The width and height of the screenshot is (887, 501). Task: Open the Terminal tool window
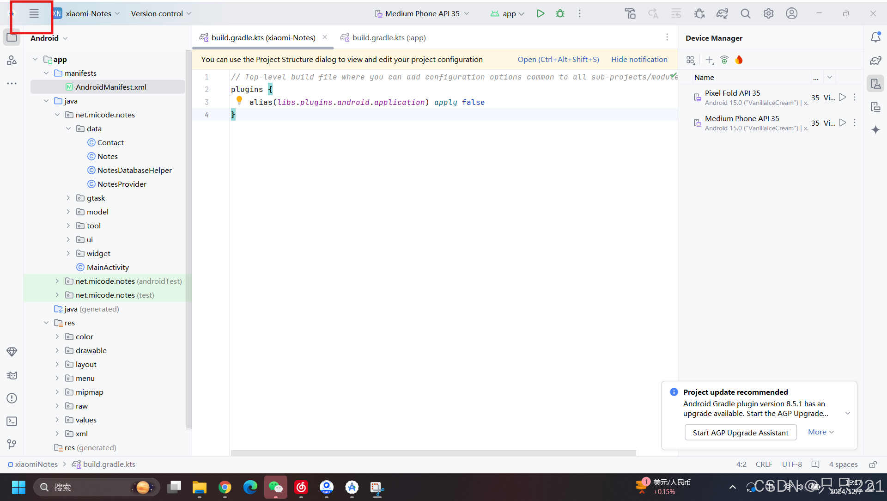point(12,421)
